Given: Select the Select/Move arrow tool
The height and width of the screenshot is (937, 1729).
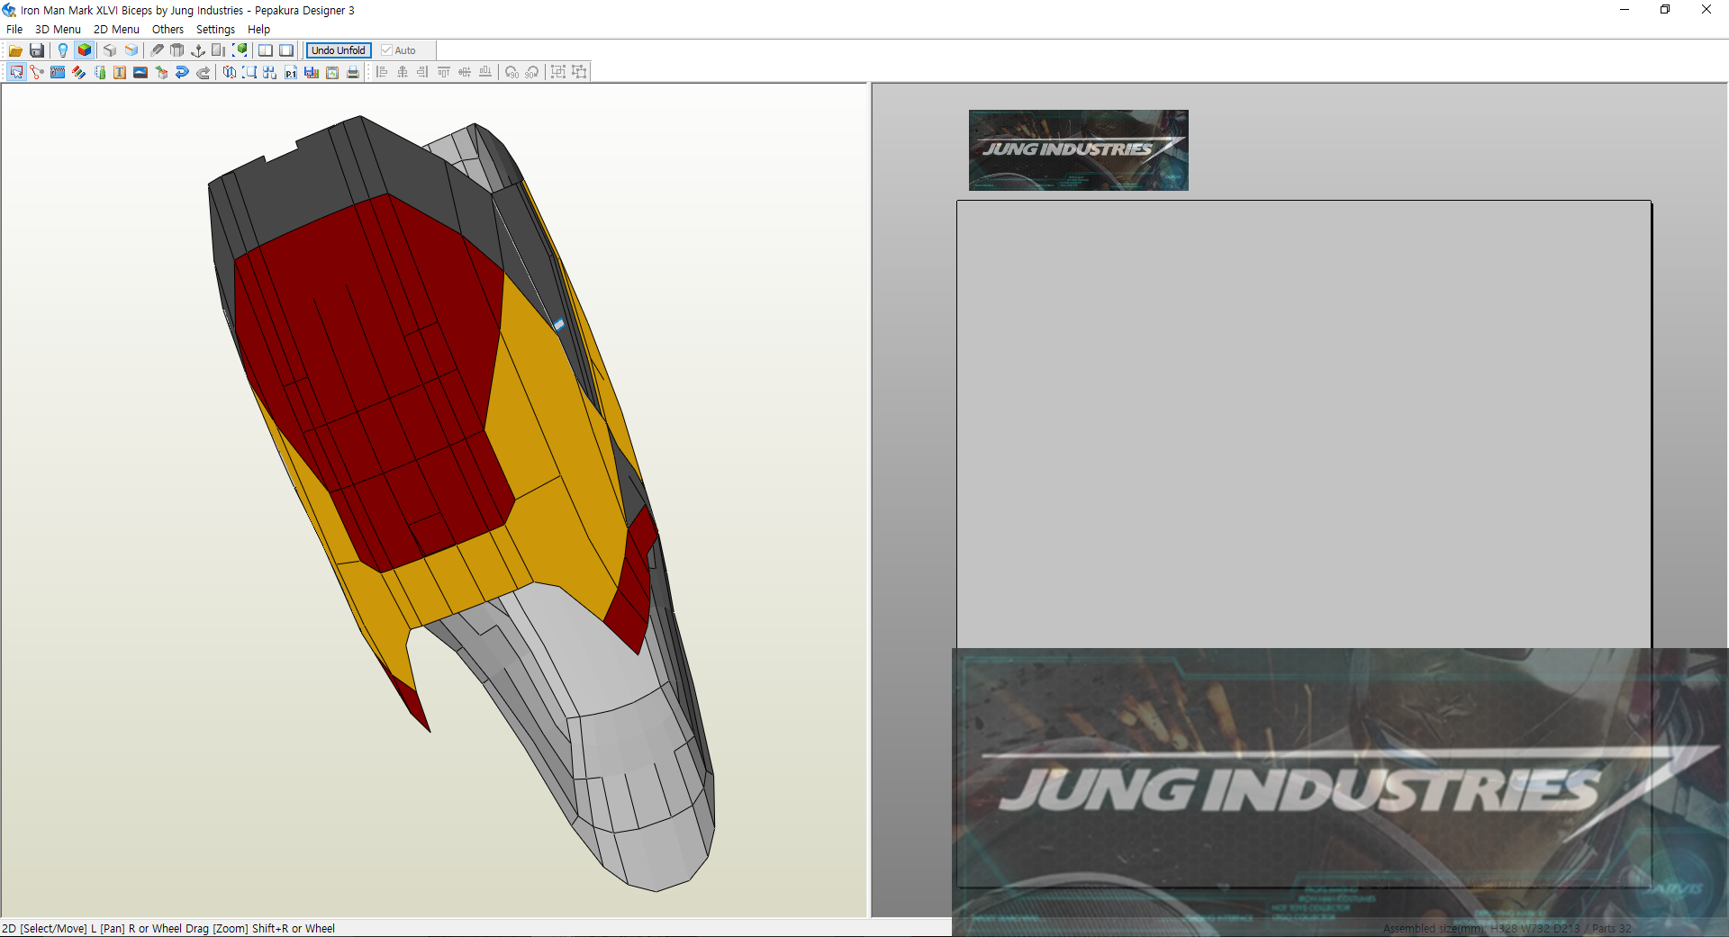Looking at the screenshot, I should click(16, 72).
